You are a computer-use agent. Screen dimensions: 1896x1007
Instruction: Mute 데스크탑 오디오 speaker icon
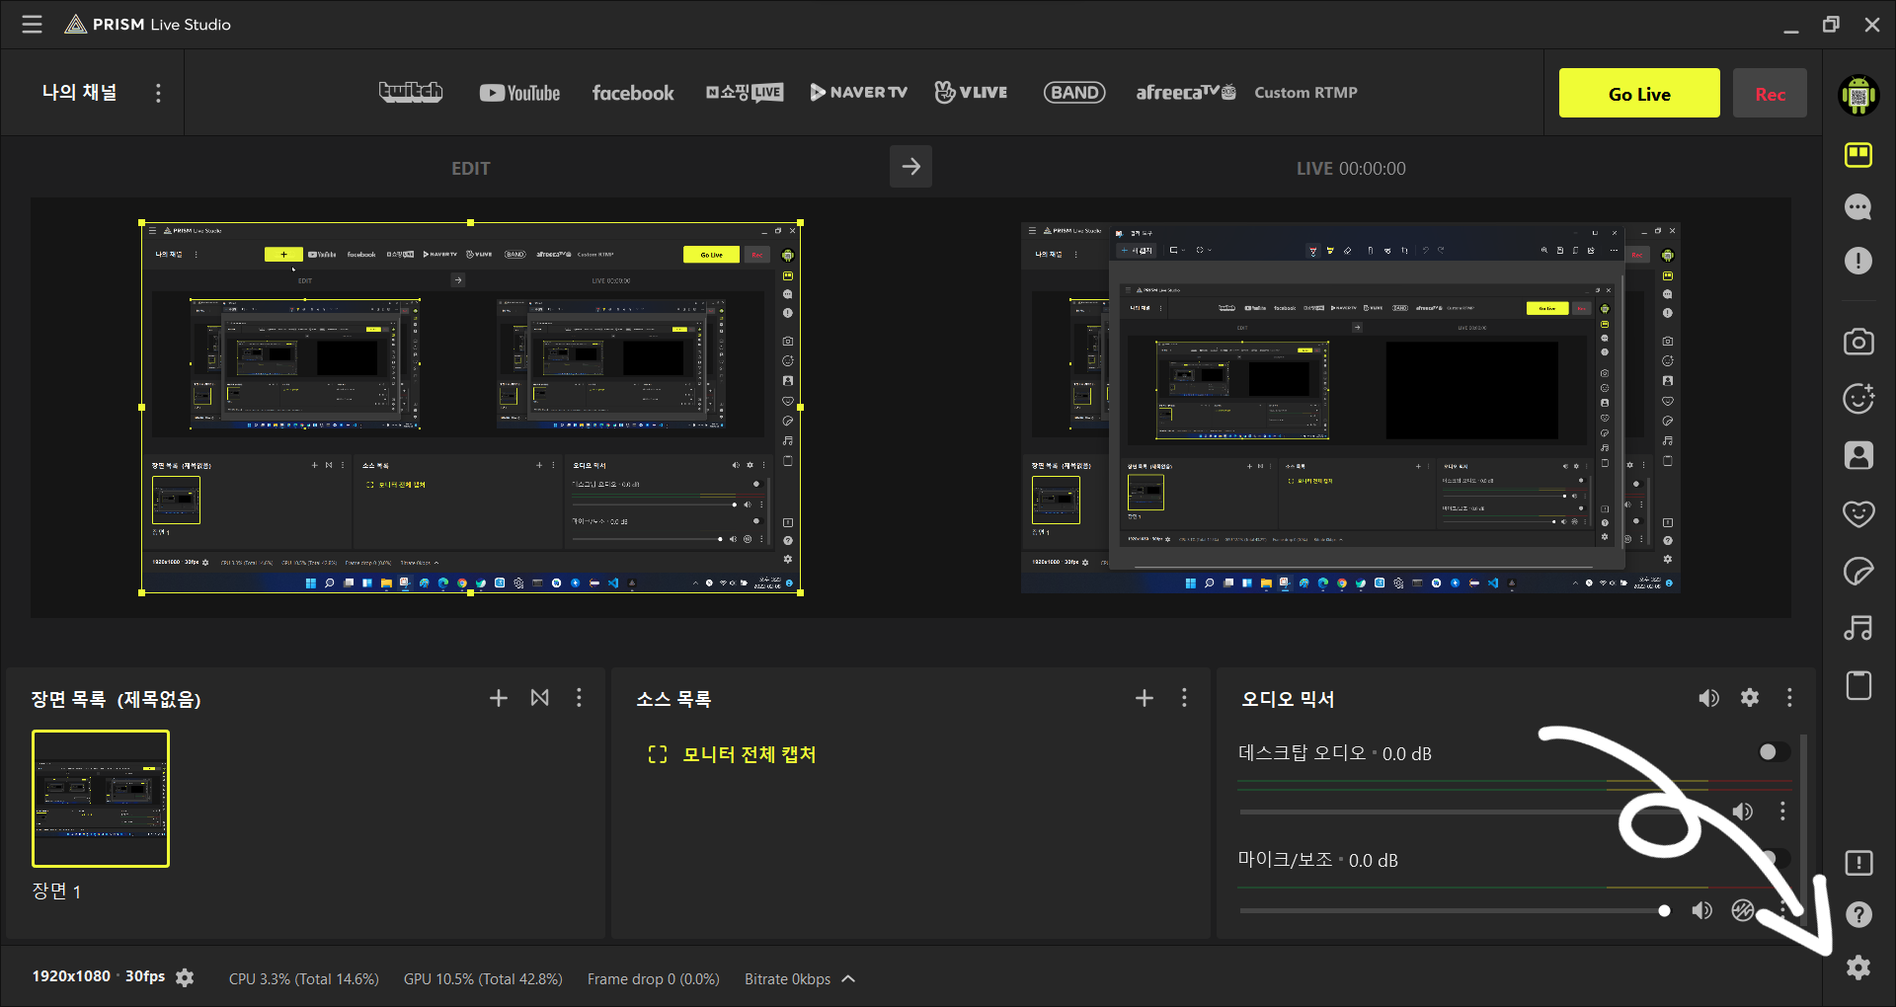click(1743, 812)
